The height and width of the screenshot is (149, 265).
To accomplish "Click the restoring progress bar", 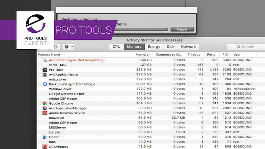I will 141,29.
